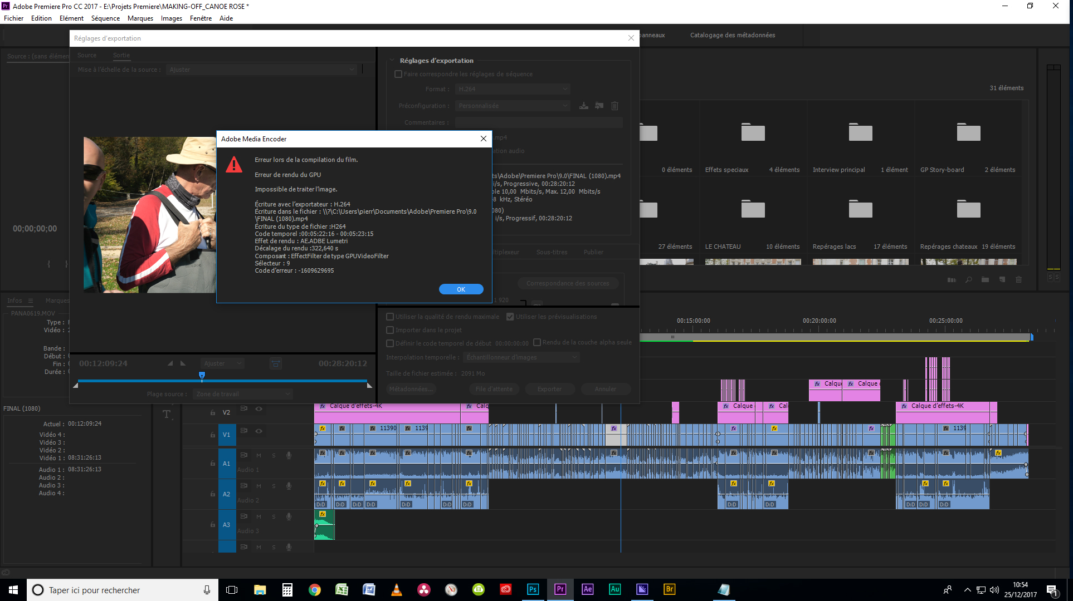The height and width of the screenshot is (601, 1073).
Task: Open the Préconfiguration dropdown
Action: coord(513,106)
